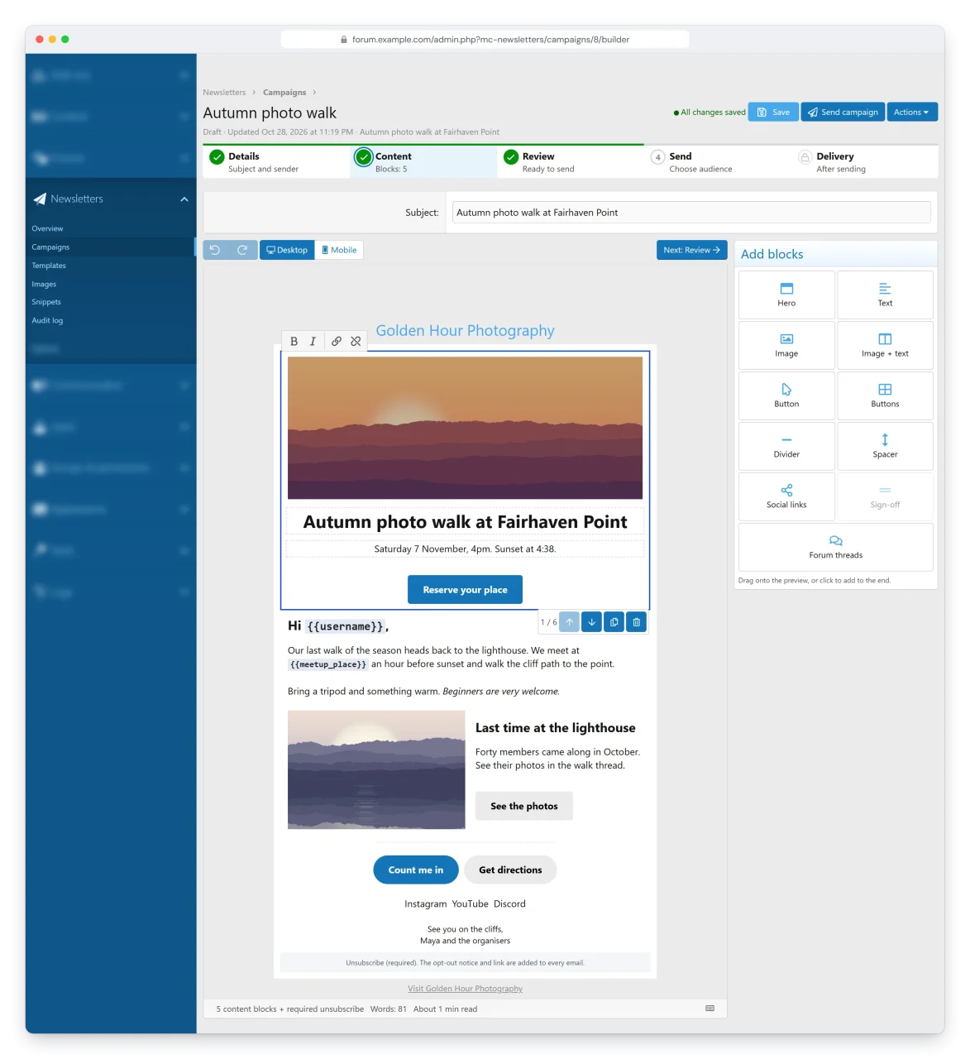
Task: Move the selected block up
Action: point(569,622)
